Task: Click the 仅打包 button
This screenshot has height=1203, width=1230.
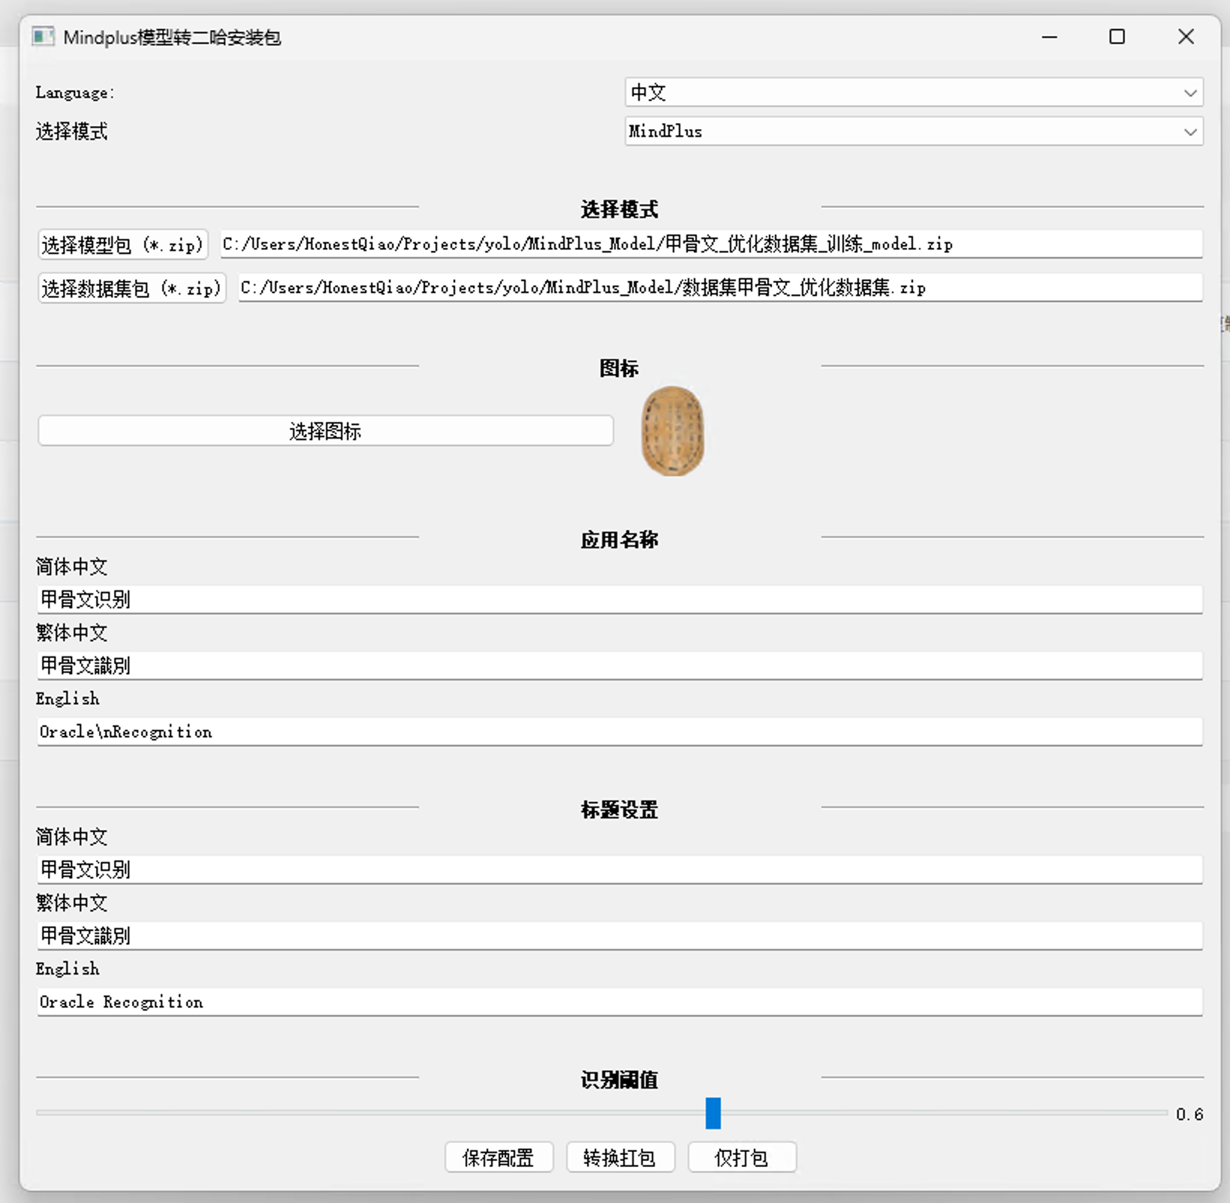Action: [x=742, y=1157]
